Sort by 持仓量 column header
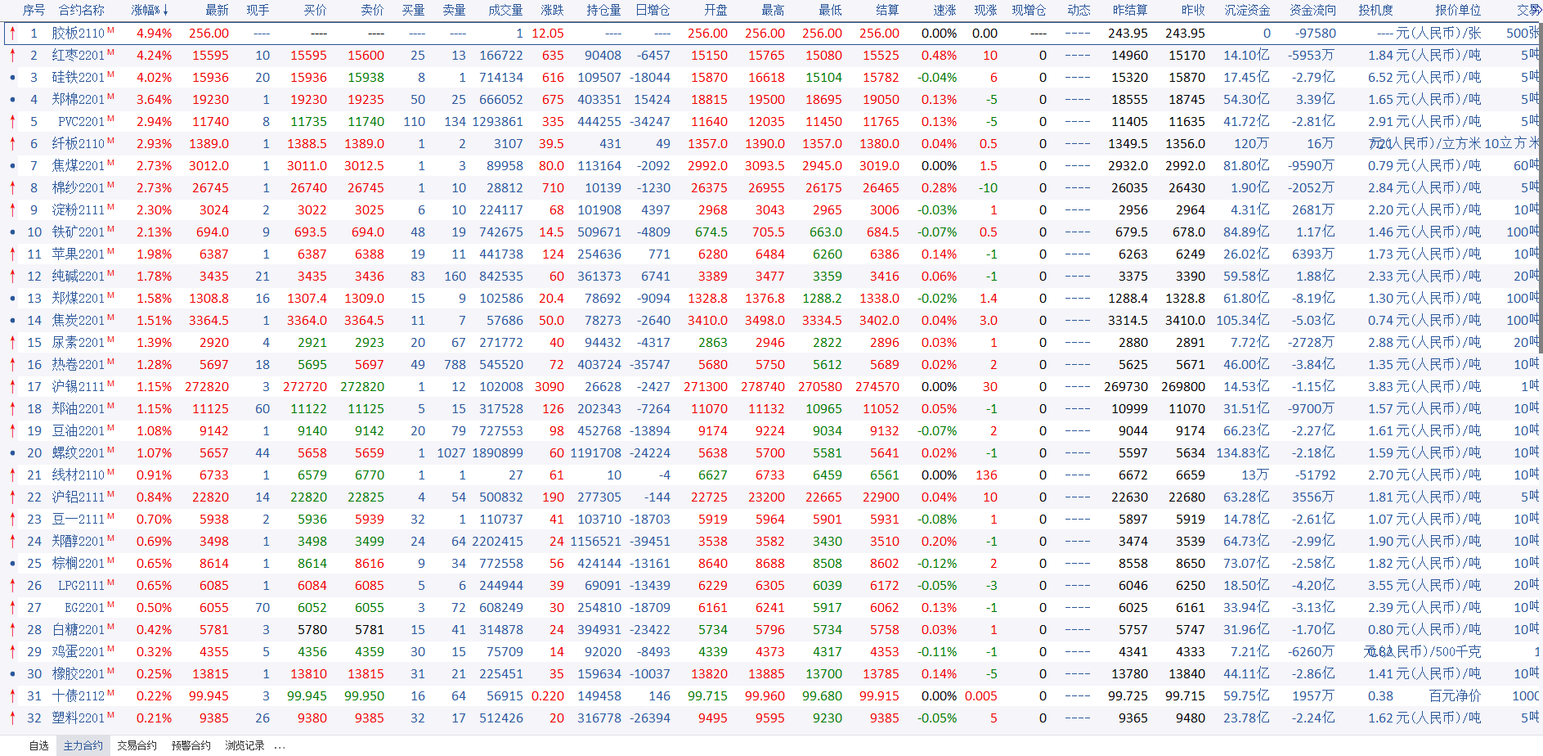1543x756 pixels. click(x=603, y=11)
